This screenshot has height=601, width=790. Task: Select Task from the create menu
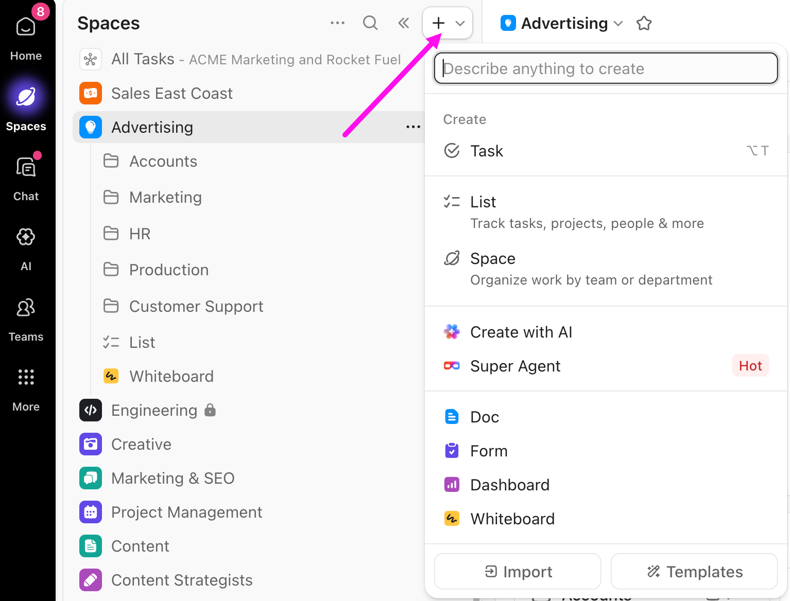pos(486,151)
